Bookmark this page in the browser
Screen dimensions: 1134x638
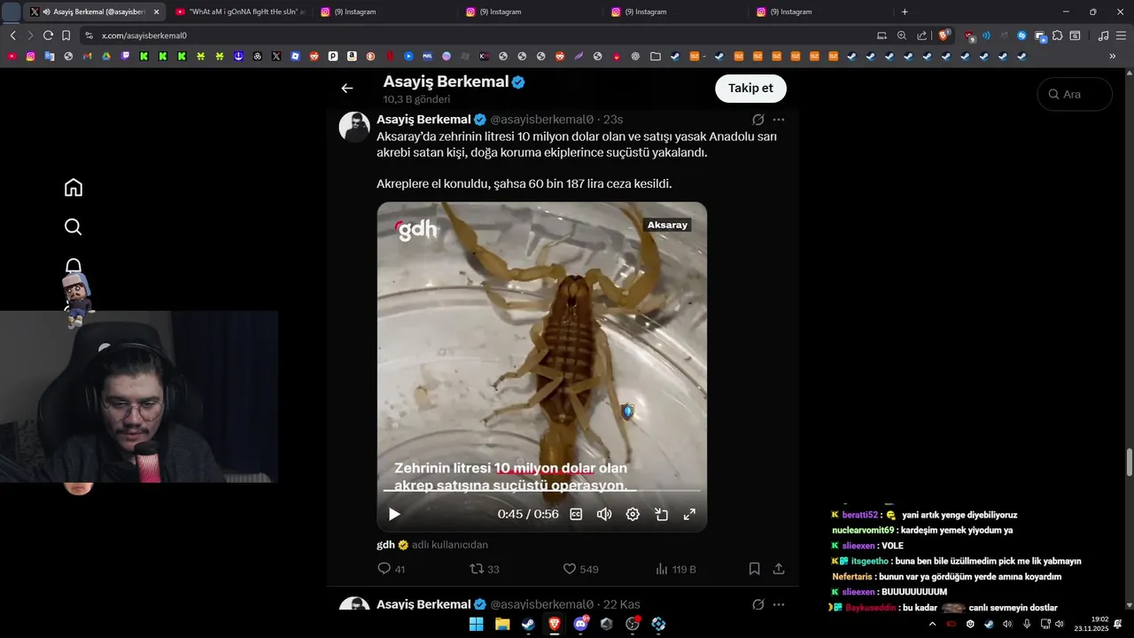click(66, 35)
